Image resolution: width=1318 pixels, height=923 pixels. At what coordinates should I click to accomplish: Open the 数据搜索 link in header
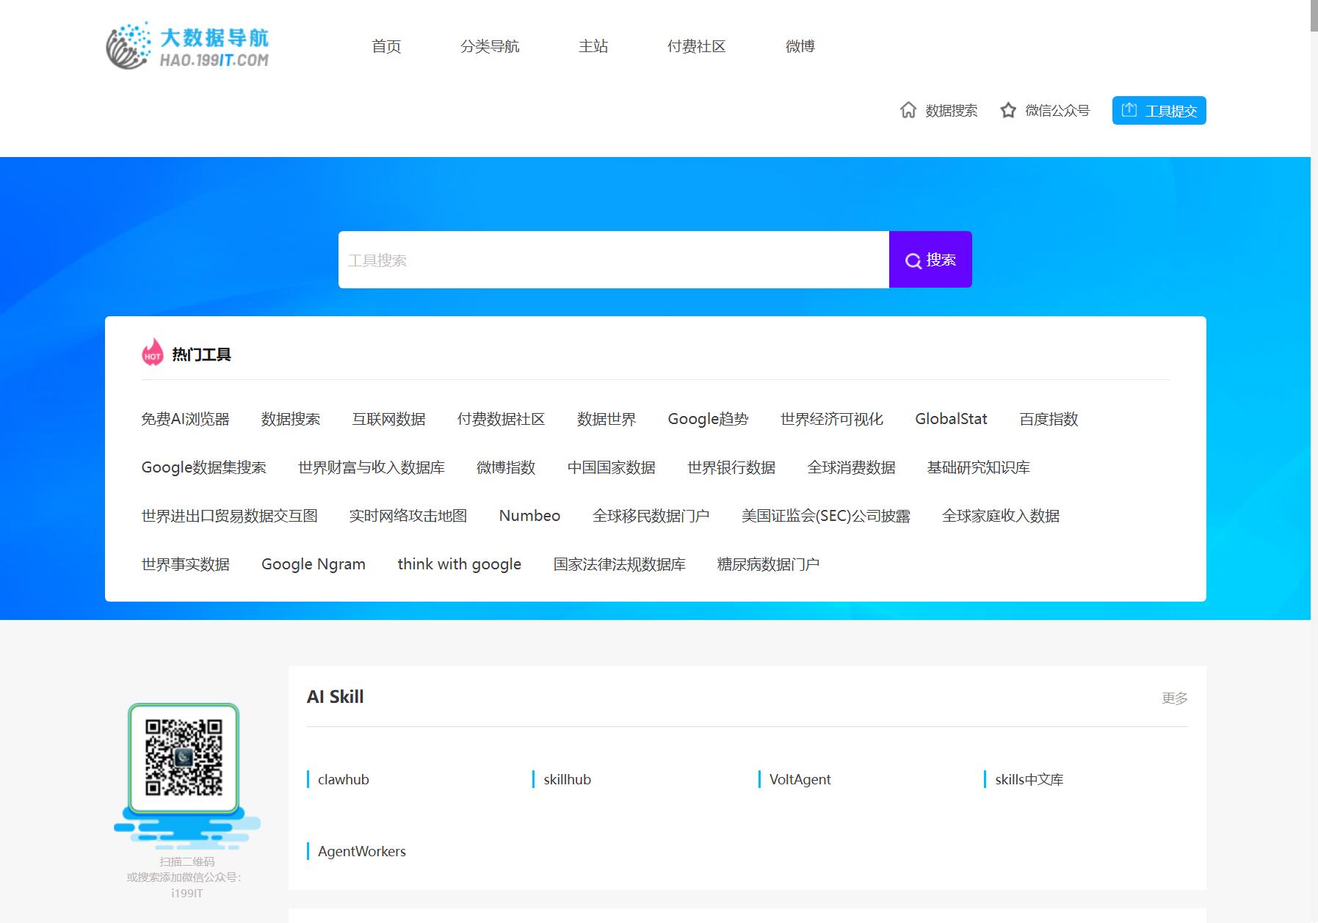(x=952, y=111)
